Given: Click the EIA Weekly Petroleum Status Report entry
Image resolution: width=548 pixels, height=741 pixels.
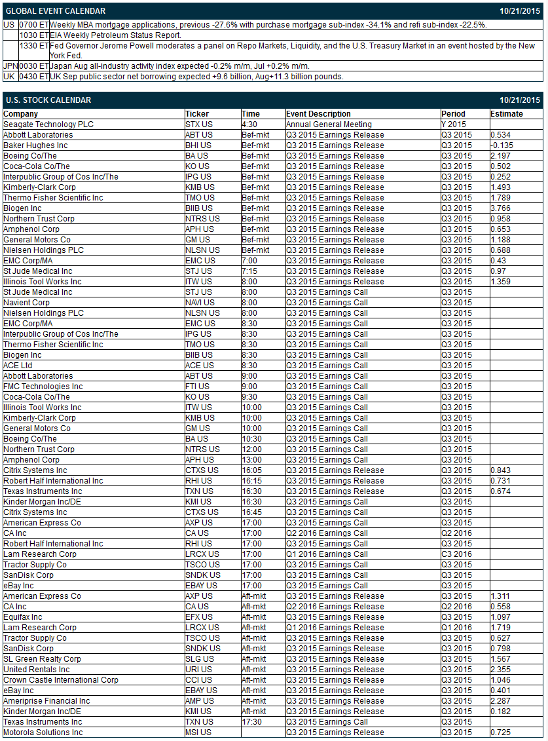Looking at the screenshot, I should (x=115, y=35).
